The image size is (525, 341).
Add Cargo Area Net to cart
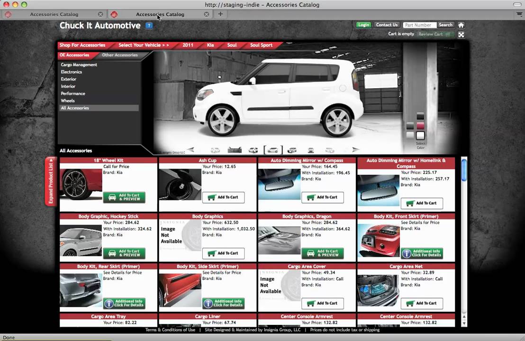(x=422, y=304)
